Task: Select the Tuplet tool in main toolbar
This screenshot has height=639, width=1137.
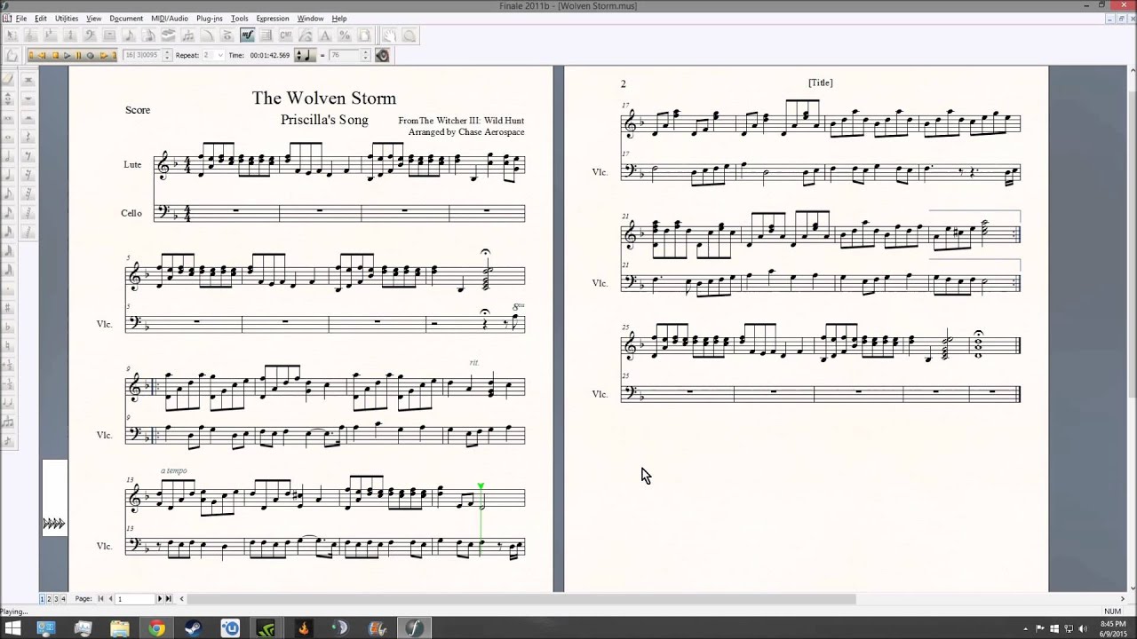Action: pos(188,35)
